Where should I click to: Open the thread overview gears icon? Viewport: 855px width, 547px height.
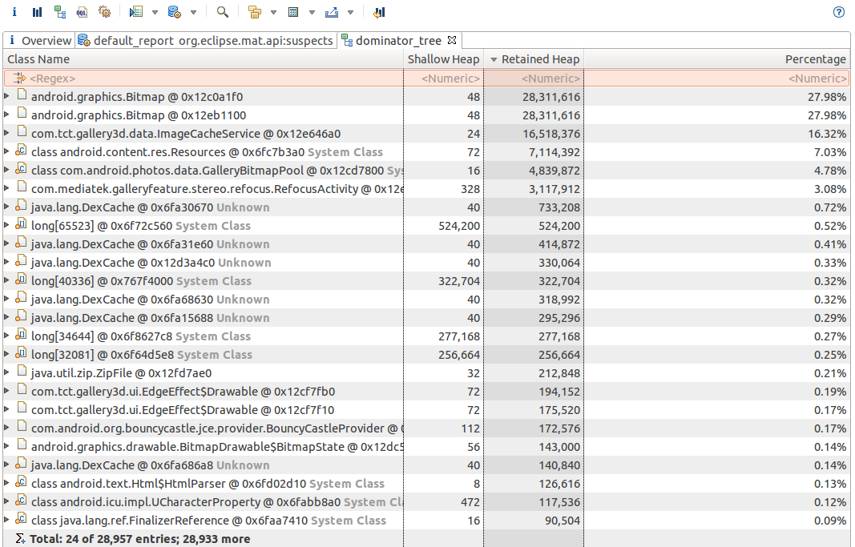pyautogui.click(x=104, y=12)
